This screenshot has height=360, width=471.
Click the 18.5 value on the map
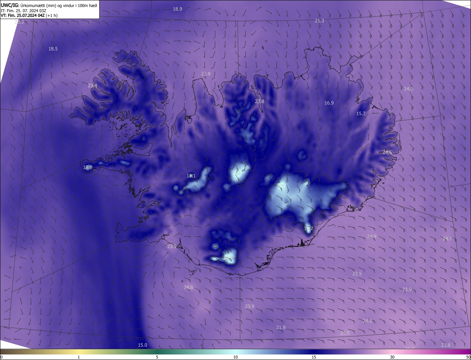pos(53,49)
